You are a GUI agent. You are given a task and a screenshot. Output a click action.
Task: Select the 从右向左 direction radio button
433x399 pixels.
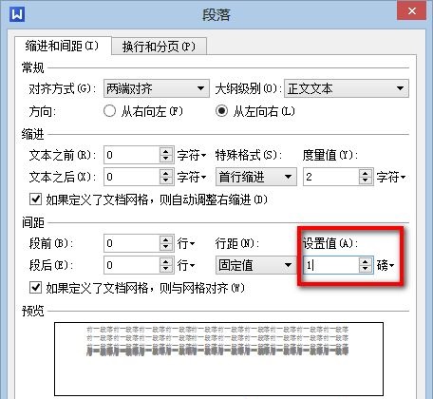click(x=109, y=111)
